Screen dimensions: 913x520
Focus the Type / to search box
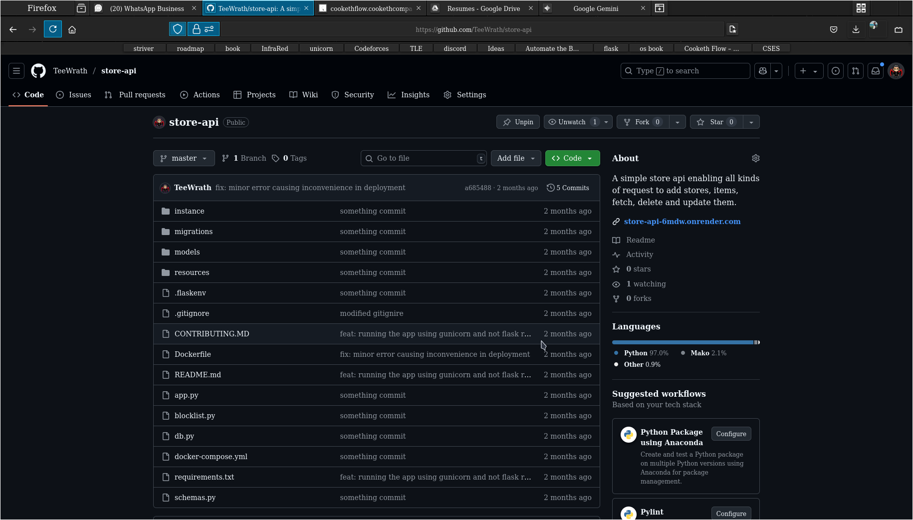[685, 71]
